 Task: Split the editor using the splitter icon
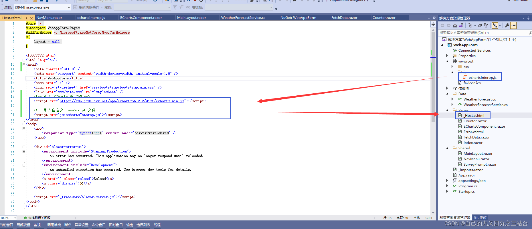[433, 24]
